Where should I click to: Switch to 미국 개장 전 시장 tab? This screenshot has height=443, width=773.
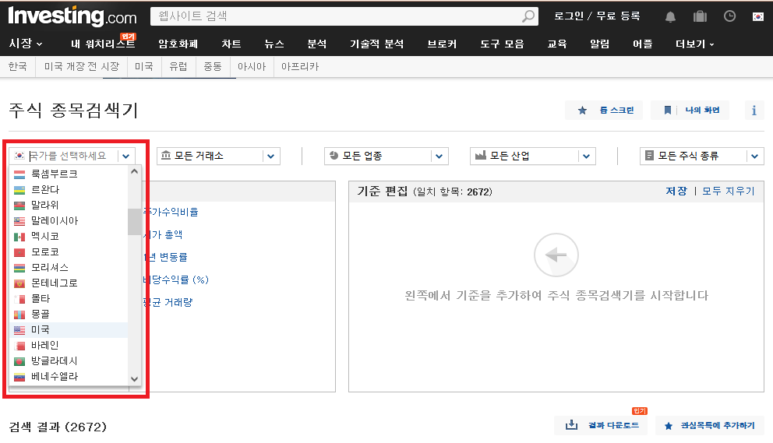point(82,66)
